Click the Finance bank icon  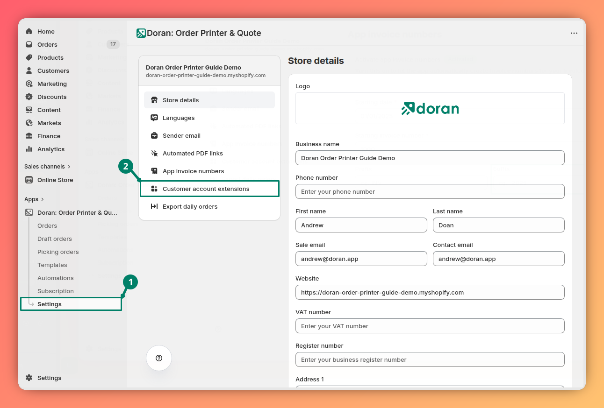(x=29, y=136)
